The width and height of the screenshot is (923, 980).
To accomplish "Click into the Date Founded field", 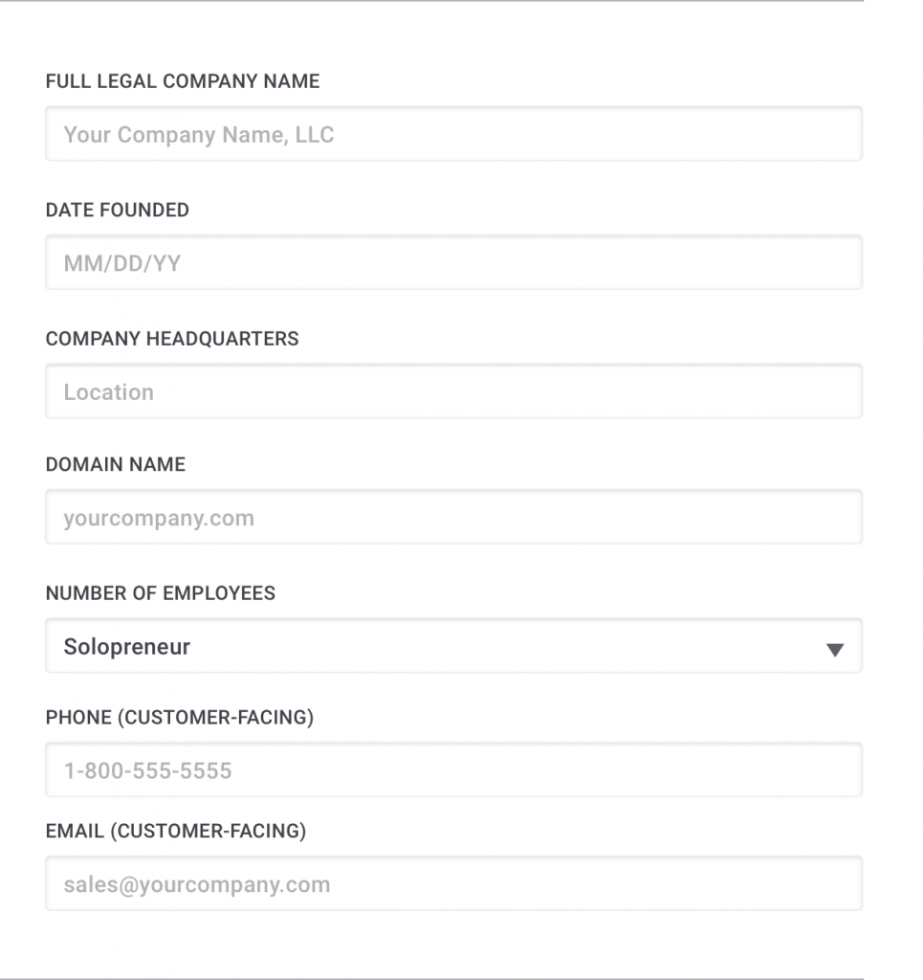I will pos(454,262).
